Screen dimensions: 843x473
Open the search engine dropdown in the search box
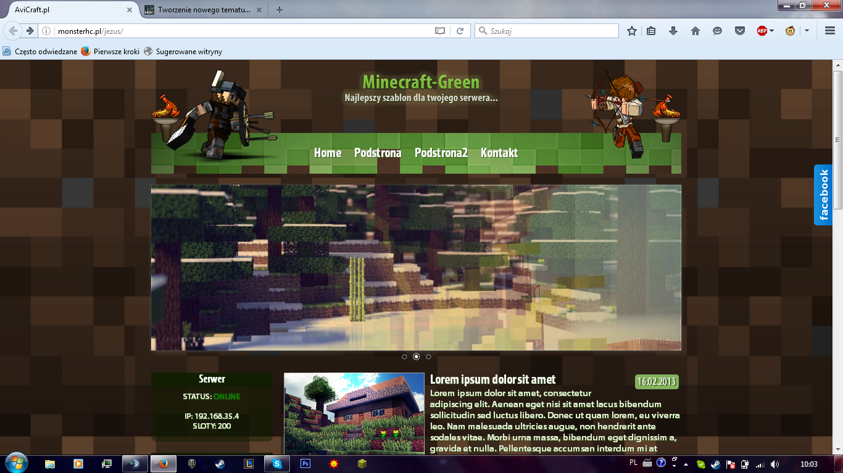click(x=483, y=31)
